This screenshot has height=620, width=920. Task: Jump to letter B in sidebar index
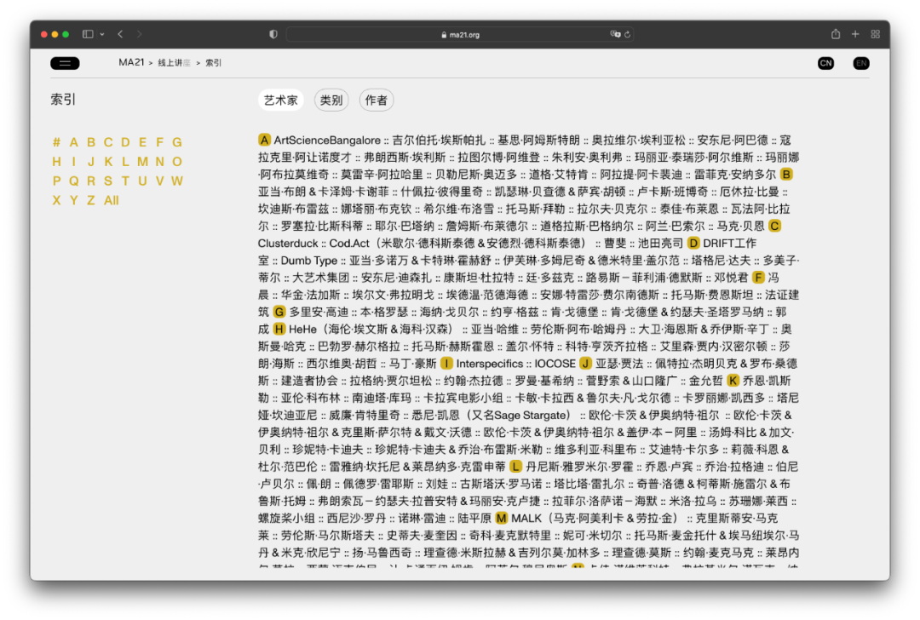pos(91,142)
